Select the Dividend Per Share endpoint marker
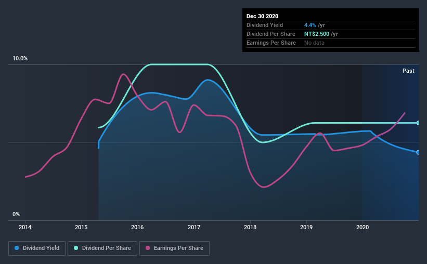Image resolution: width=427 pixels, height=264 pixels. pyautogui.click(x=418, y=123)
